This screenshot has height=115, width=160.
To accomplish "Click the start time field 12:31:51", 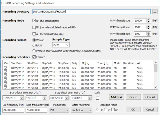I will [34, 98].
